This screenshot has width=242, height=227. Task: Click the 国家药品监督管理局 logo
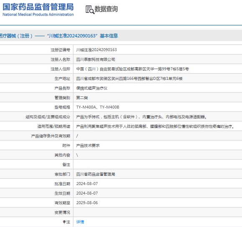coord(38,7)
